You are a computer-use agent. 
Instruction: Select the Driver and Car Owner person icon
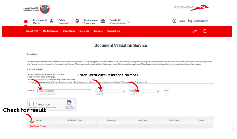tap(51, 21)
